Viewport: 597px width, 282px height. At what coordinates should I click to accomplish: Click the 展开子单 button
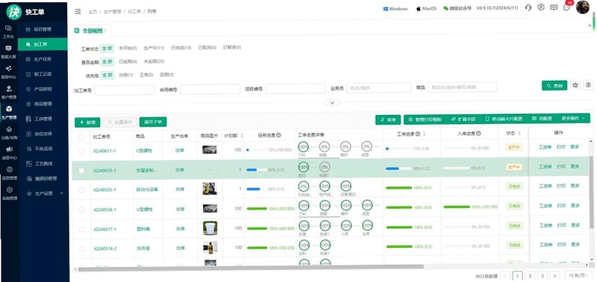(x=153, y=122)
